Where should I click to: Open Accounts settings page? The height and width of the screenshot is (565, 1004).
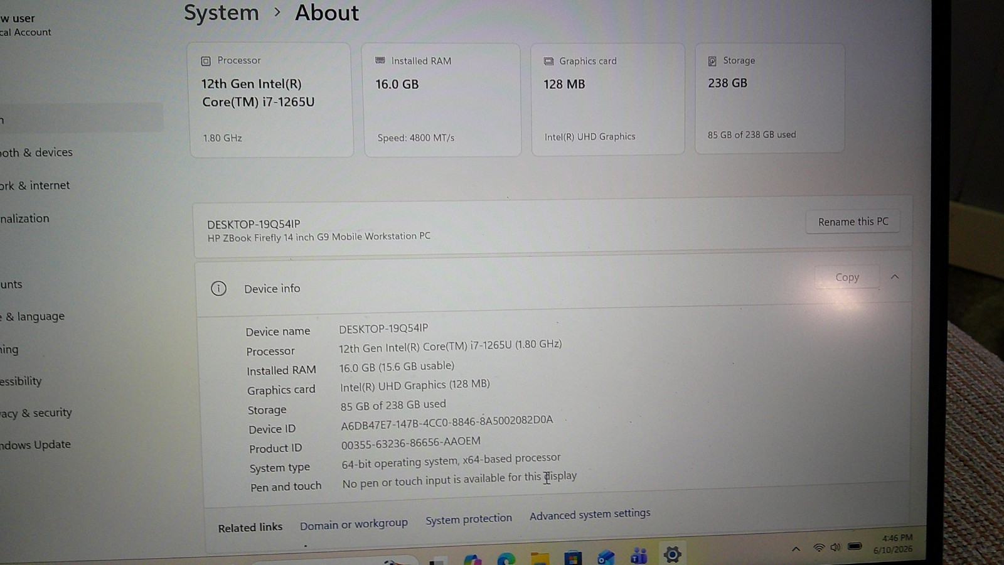click(x=11, y=284)
